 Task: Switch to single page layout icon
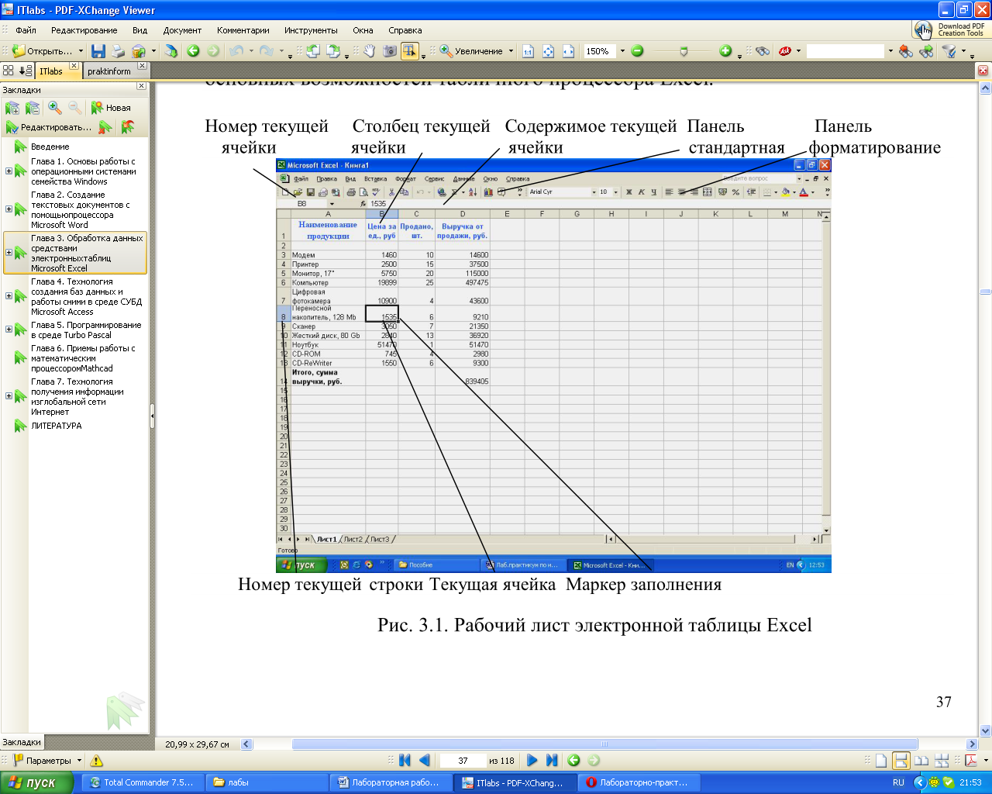coord(881,761)
